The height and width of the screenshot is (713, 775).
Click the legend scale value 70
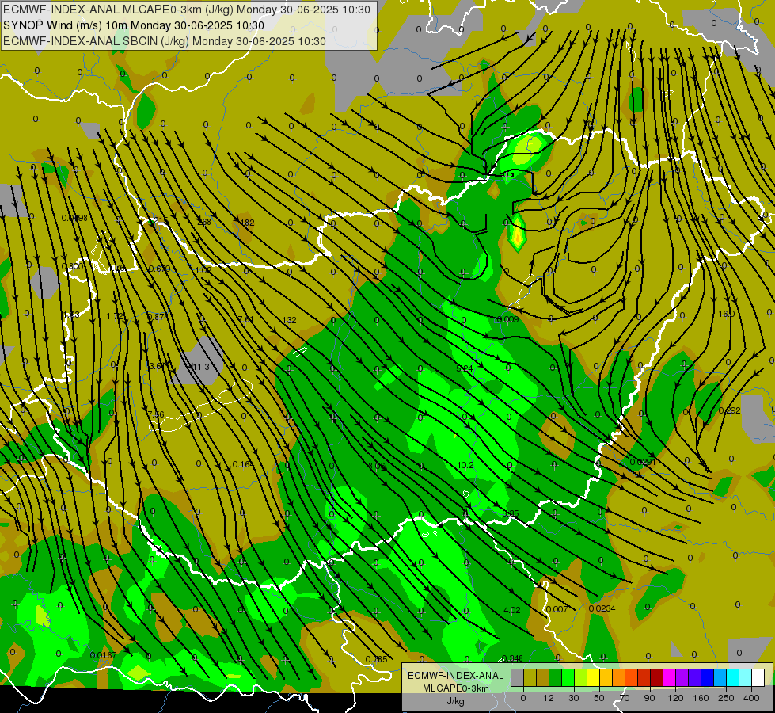pyautogui.click(x=625, y=698)
